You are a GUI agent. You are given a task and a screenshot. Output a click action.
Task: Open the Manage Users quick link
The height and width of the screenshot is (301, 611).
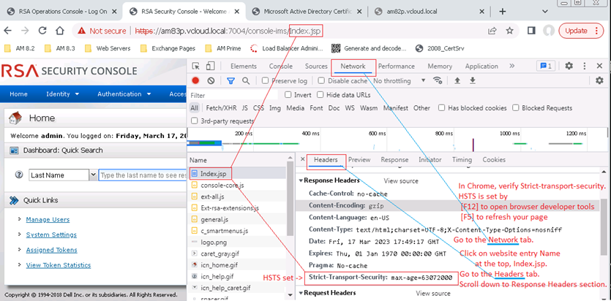tap(48, 219)
